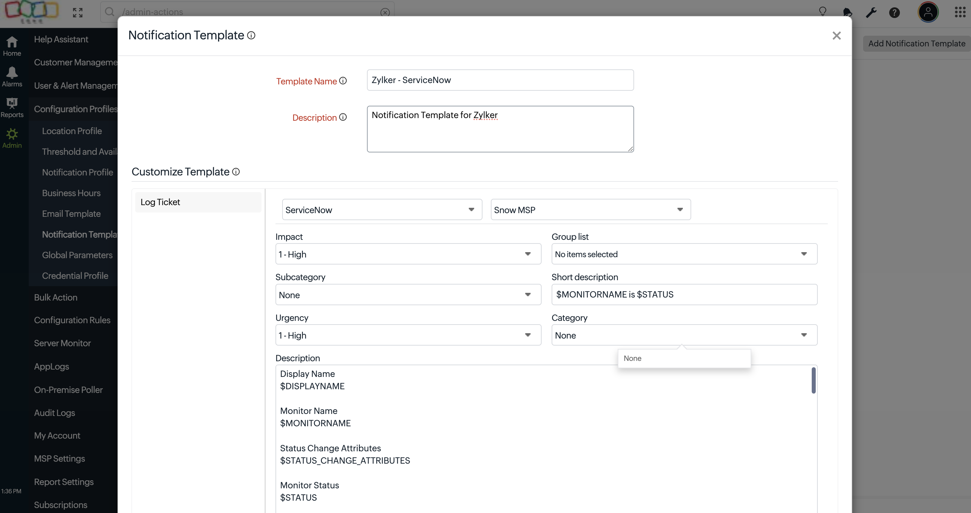Open the Admin gear icon
This screenshot has width=971, height=513.
pos(12,138)
